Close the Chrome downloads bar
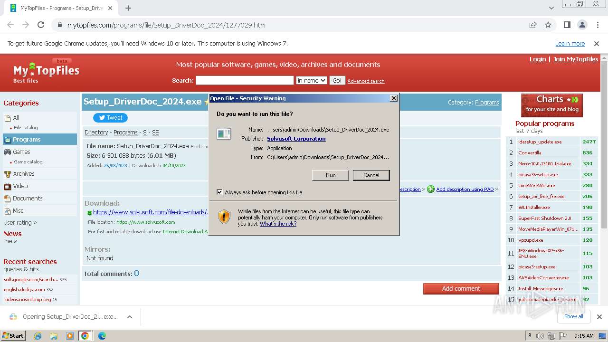 tap(599, 317)
